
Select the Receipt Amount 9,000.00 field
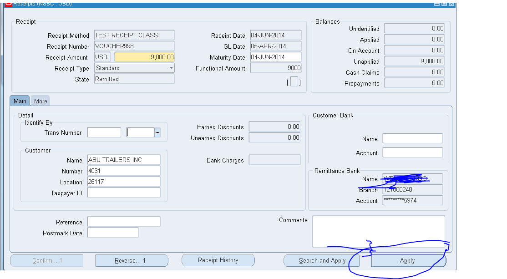pos(145,57)
